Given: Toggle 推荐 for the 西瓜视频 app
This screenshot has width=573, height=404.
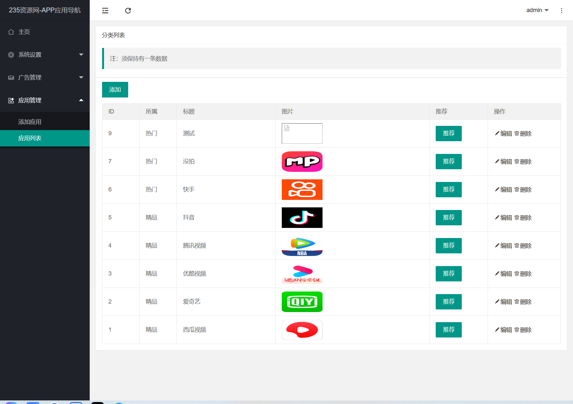Looking at the screenshot, I should (x=448, y=330).
